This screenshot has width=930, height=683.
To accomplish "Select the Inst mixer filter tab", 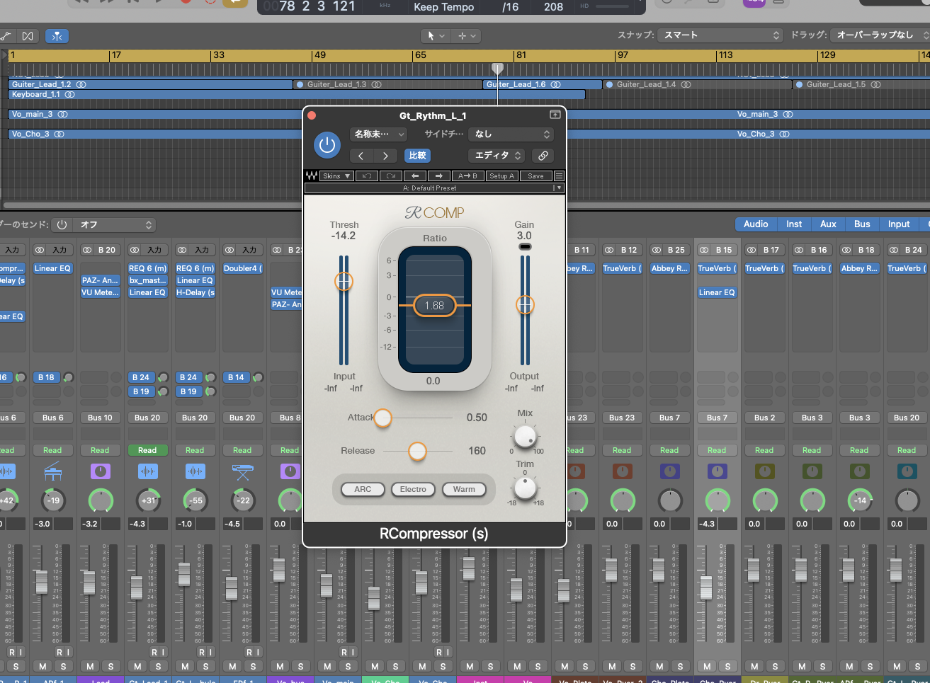I will pos(794,224).
